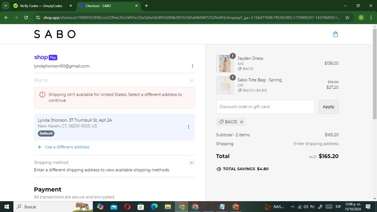Image resolution: width=377 pixels, height=212 pixels.
Task: Collapse the Ship to section
Action: point(192,80)
